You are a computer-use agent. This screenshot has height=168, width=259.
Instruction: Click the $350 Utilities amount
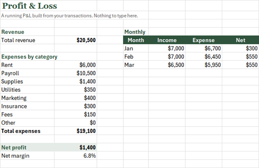90,90
